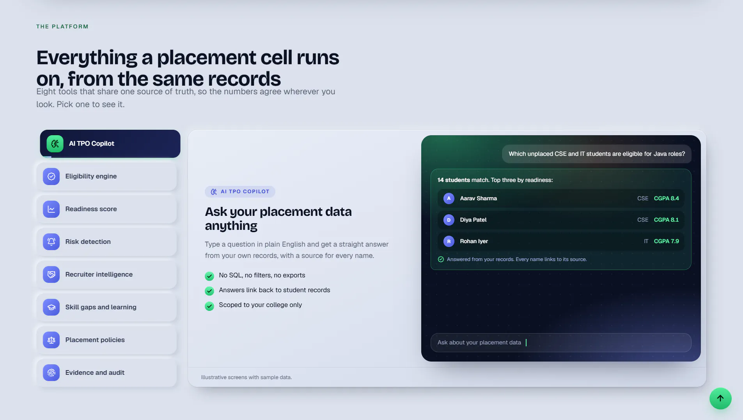The width and height of the screenshot is (743, 420).
Task: Click the CGPA 8.1 value
Action: tap(666, 220)
